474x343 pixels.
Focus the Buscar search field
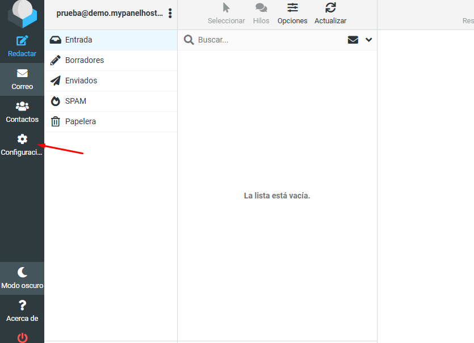tap(270, 40)
